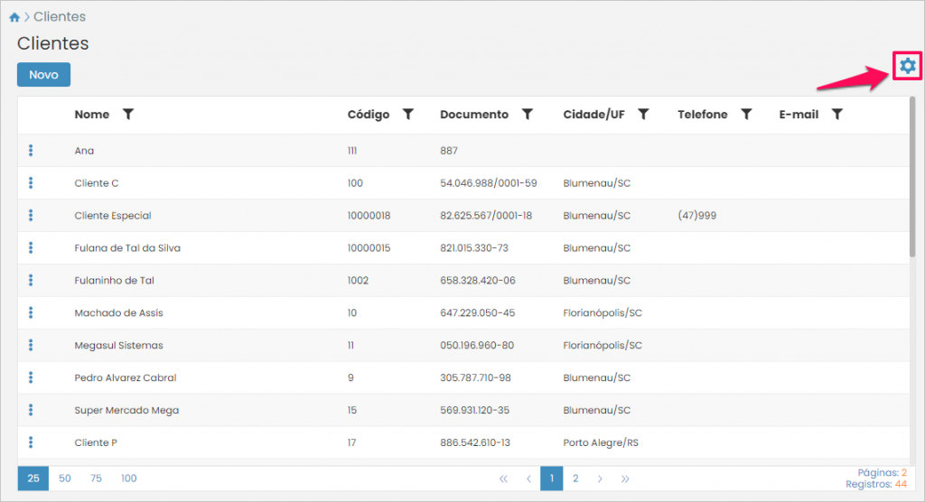Filter the Documento column
925x502 pixels.
click(528, 115)
